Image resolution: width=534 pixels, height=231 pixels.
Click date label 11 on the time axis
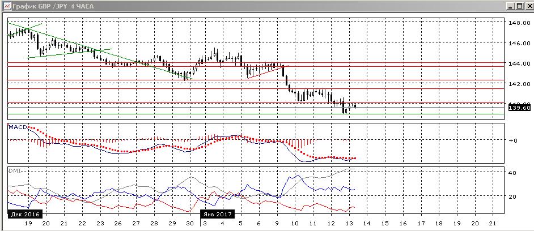(313, 224)
